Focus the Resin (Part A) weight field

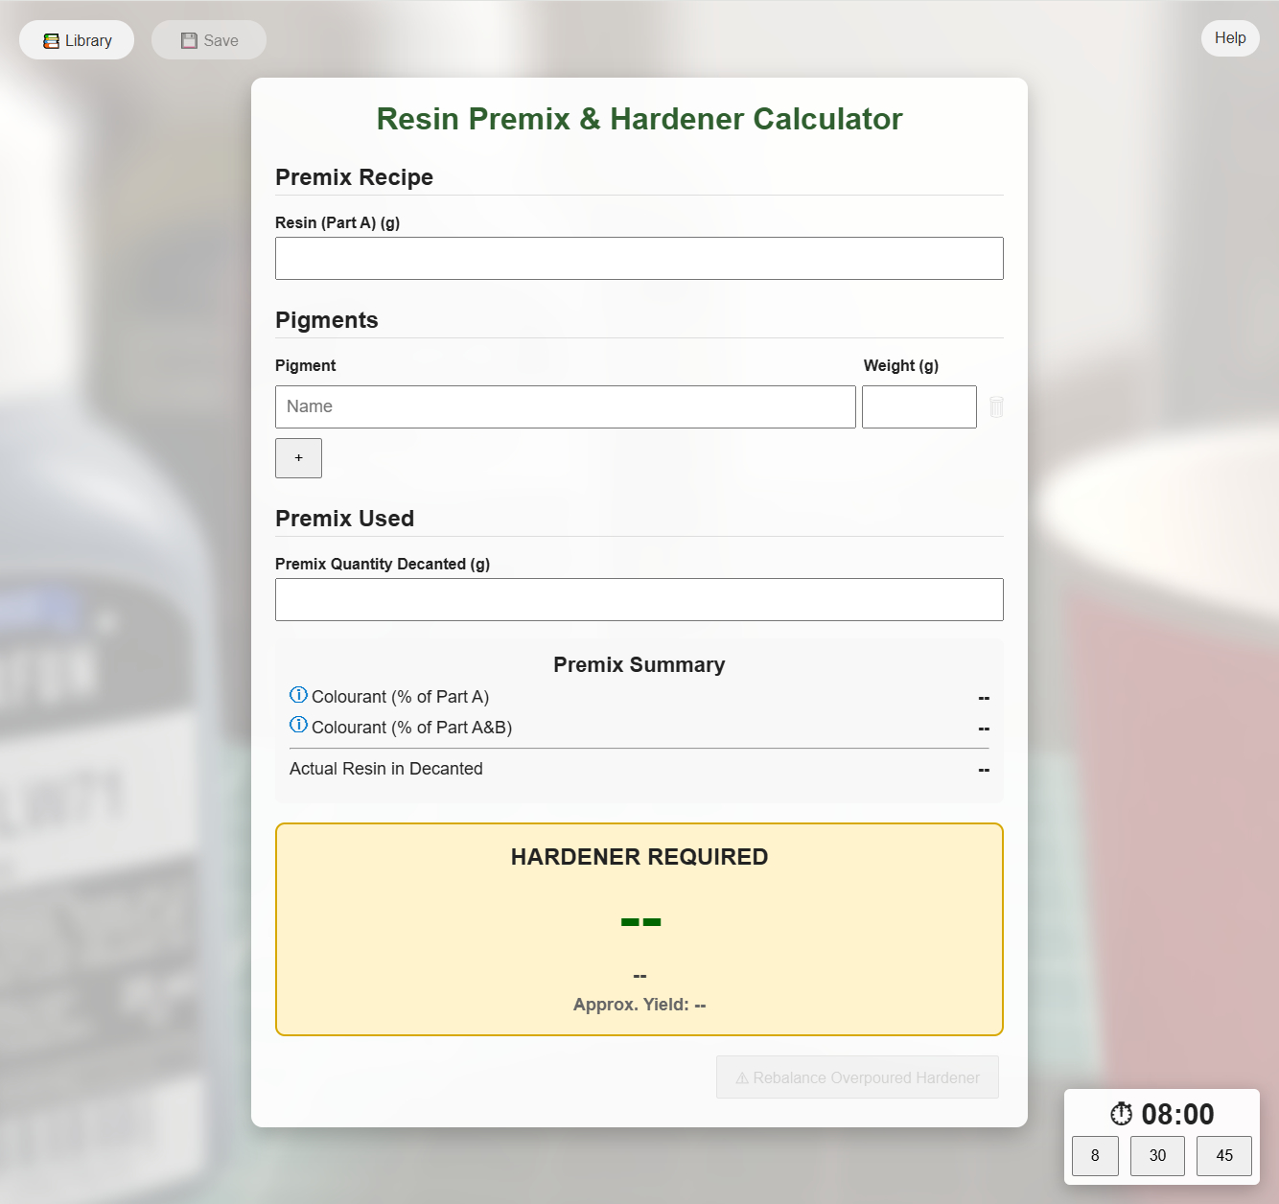tap(639, 259)
